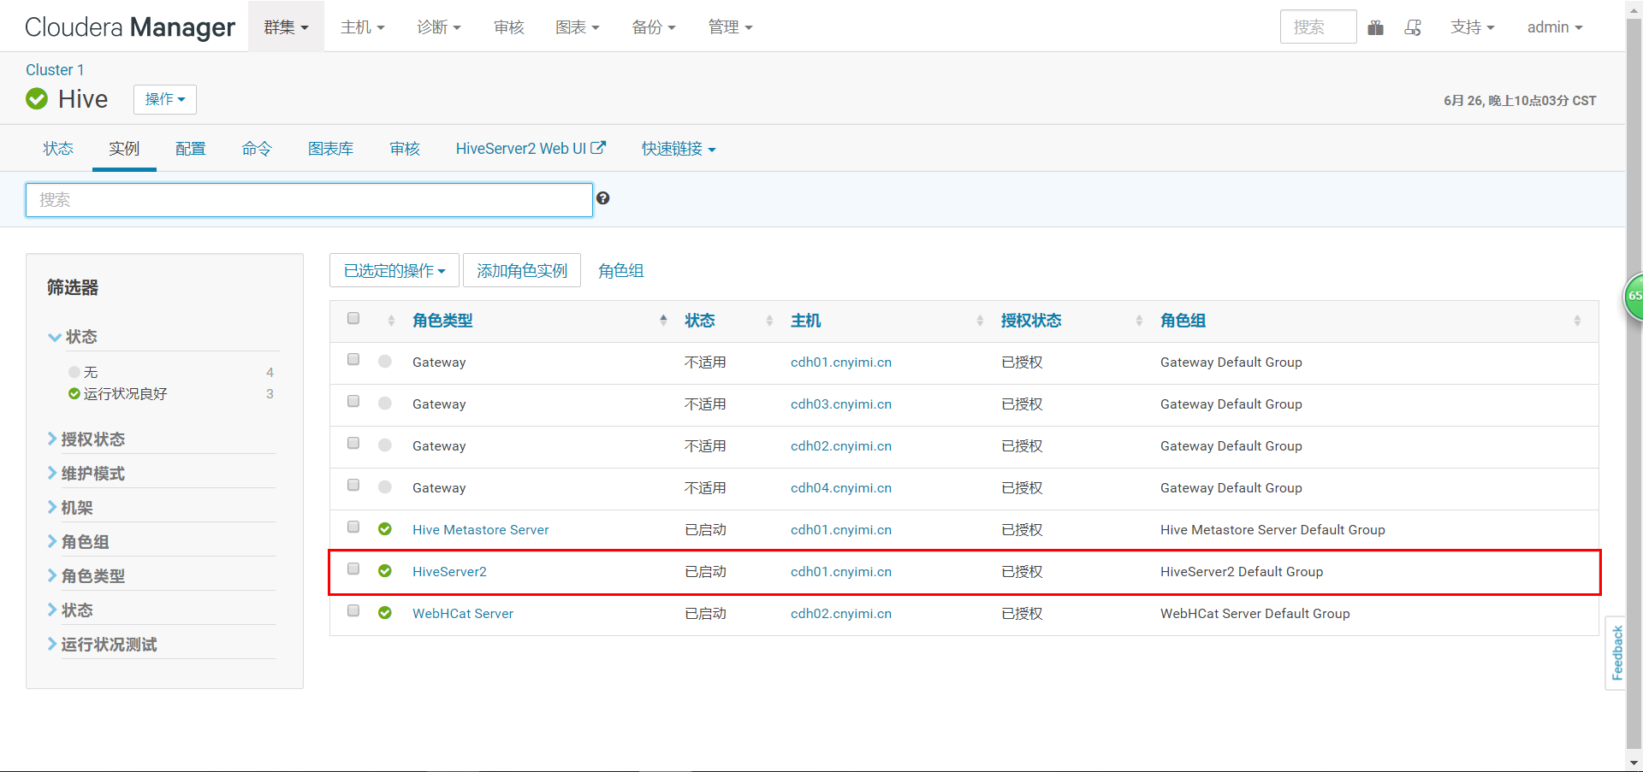Image resolution: width=1643 pixels, height=772 pixels.
Task: Click the running commands icon in header
Action: [x=1413, y=27]
